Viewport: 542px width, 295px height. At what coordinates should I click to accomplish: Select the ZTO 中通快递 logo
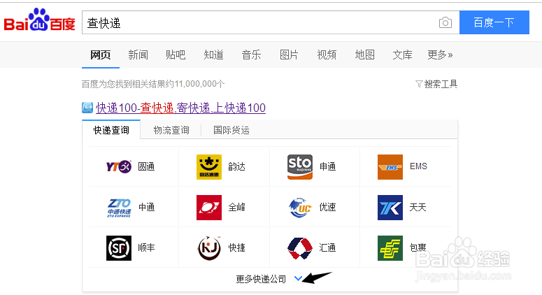119,208
